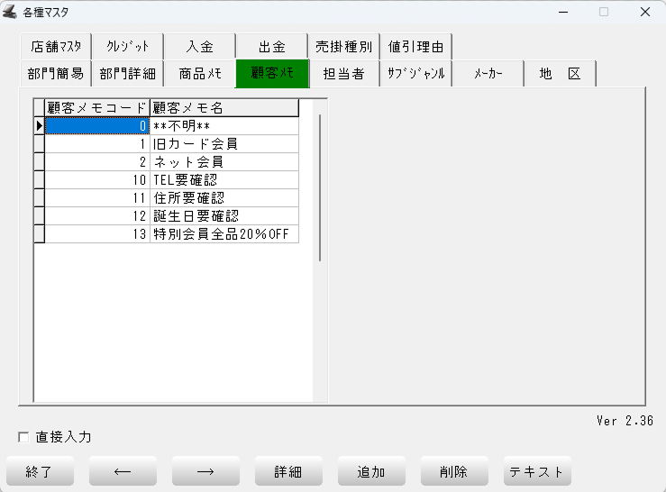666x492 pixels.
Task: Enable the 直接入力 checkbox
Action: 24,438
